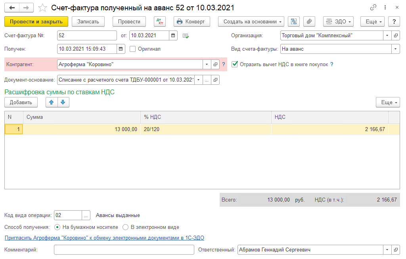Select В электронном виде radio option
Viewport: 406px width, 259px height.
125,227
